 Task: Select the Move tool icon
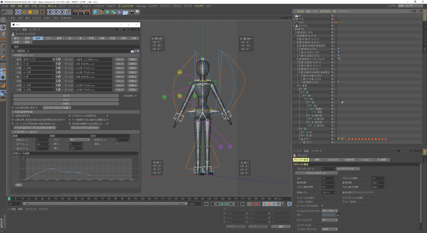(24, 12)
